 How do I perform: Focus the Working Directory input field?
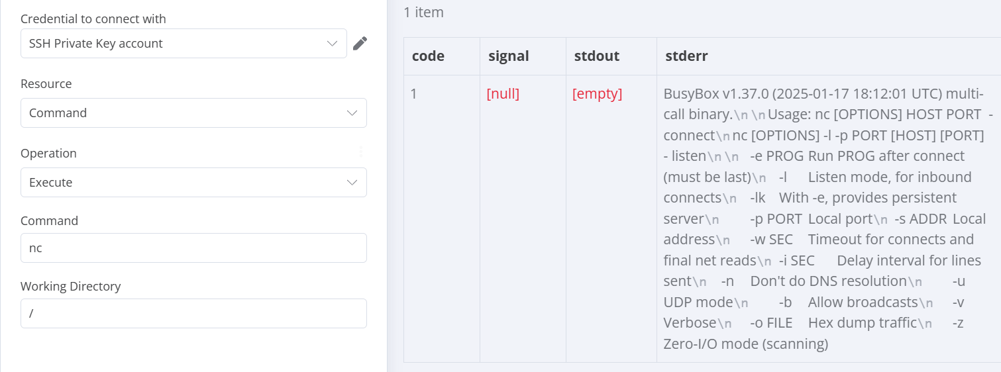pyautogui.click(x=193, y=314)
